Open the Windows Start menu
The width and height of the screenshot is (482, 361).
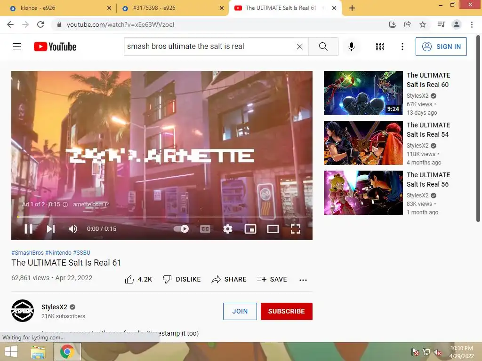(11, 352)
